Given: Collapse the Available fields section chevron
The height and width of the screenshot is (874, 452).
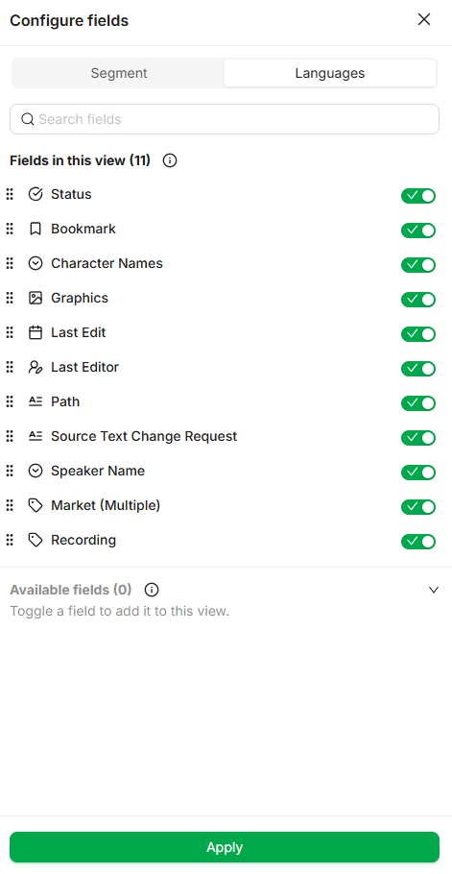Looking at the screenshot, I should 434,590.
